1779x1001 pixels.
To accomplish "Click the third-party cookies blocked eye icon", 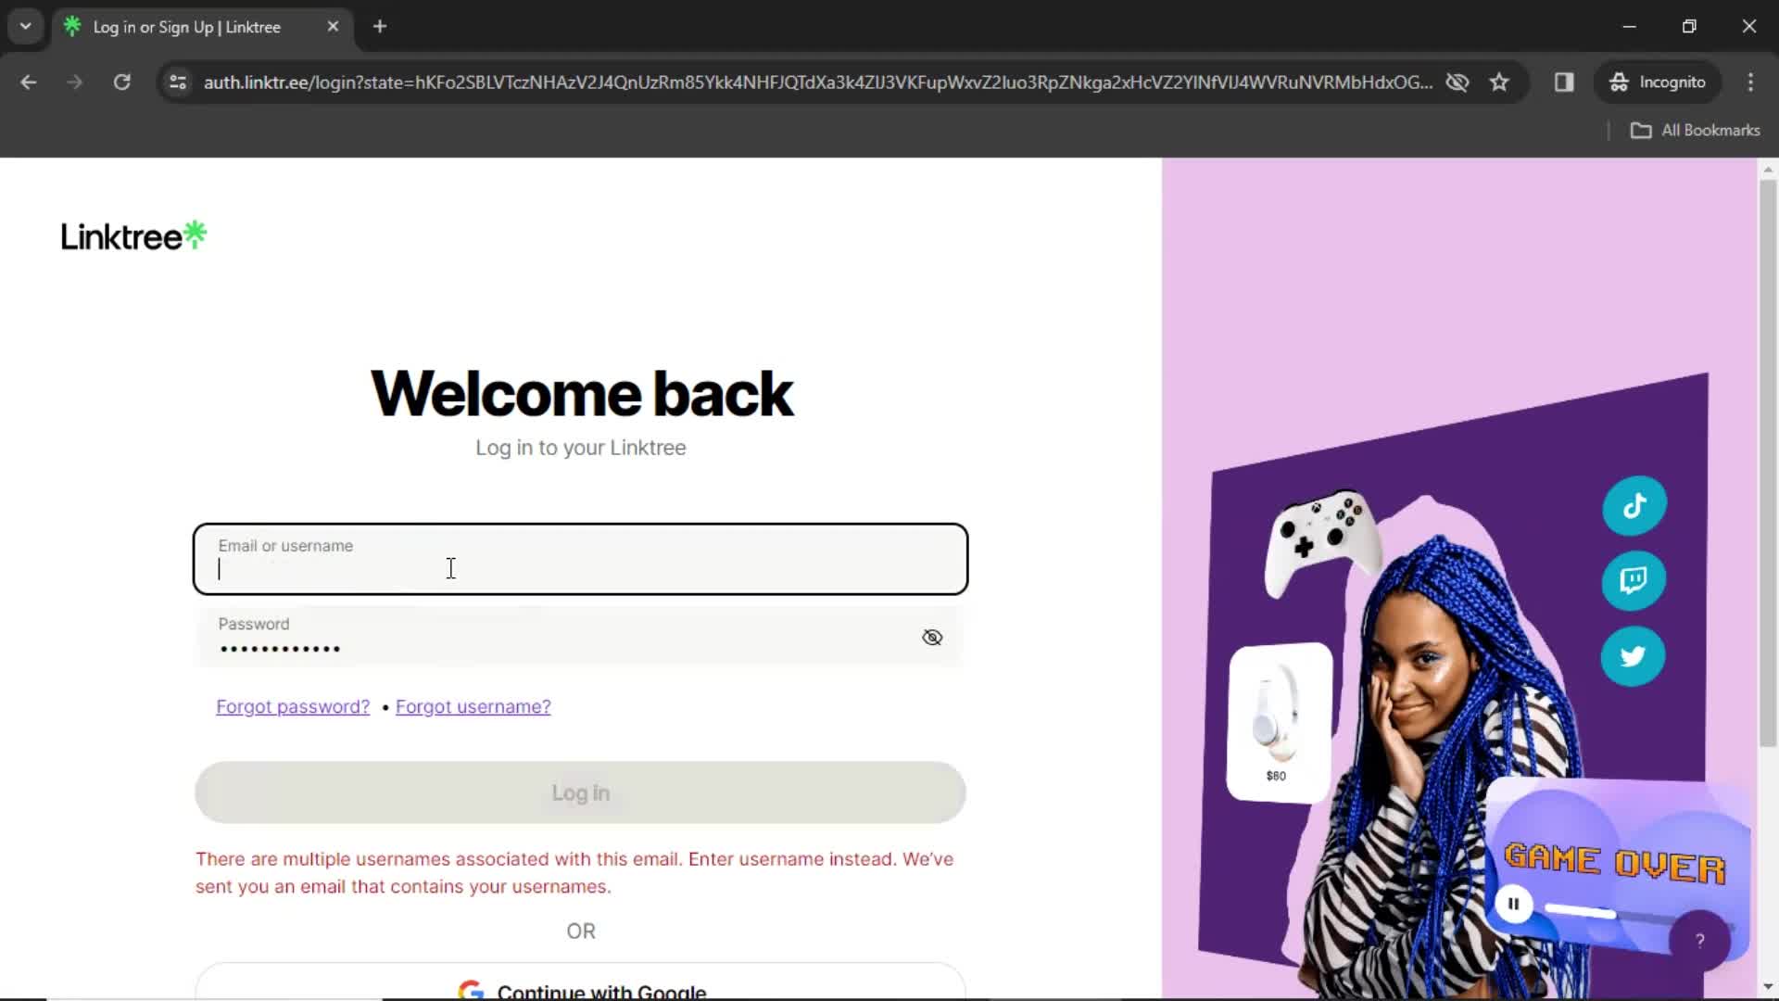I will point(1457,82).
